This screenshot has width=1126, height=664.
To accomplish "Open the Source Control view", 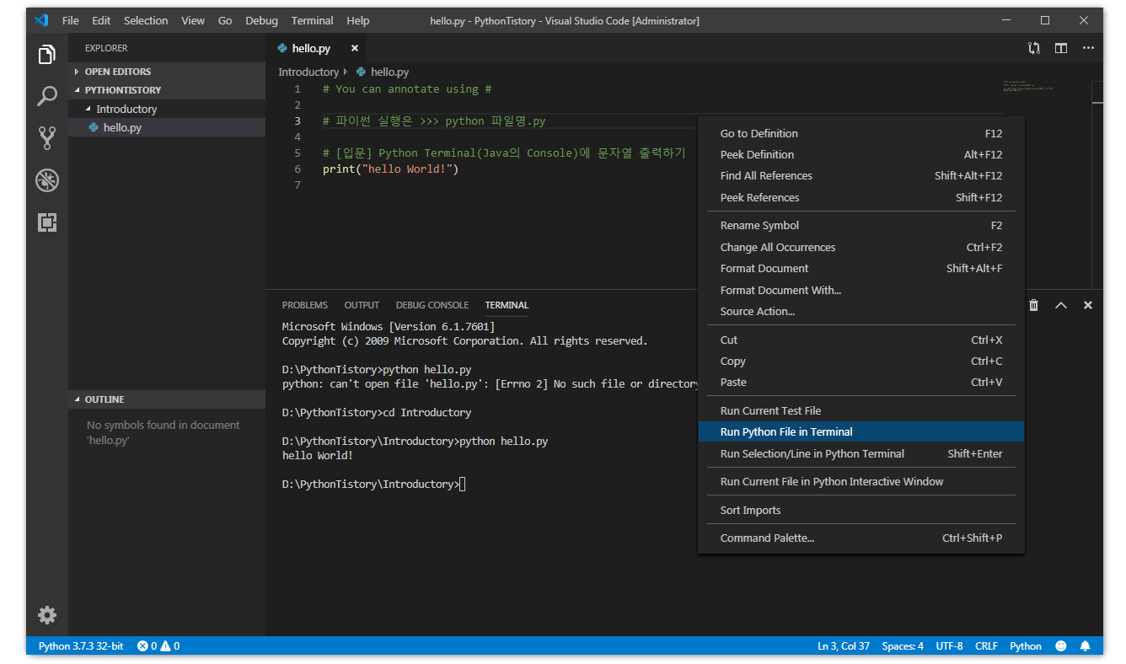I will click(x=47, y=138).
